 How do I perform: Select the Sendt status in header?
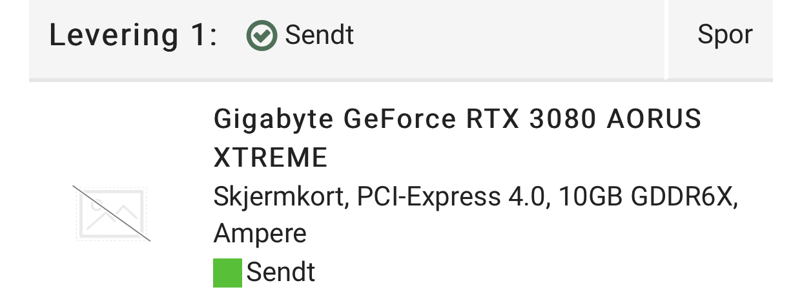click(319, 35)
